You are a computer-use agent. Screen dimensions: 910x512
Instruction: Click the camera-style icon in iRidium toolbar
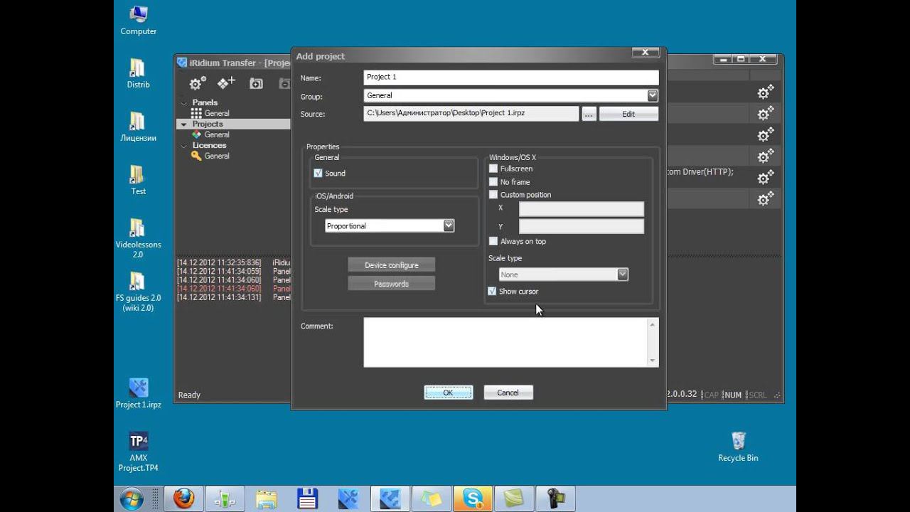[x=256, y=83]
